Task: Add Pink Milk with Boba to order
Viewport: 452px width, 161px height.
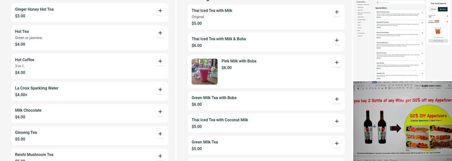Action: 337,62
